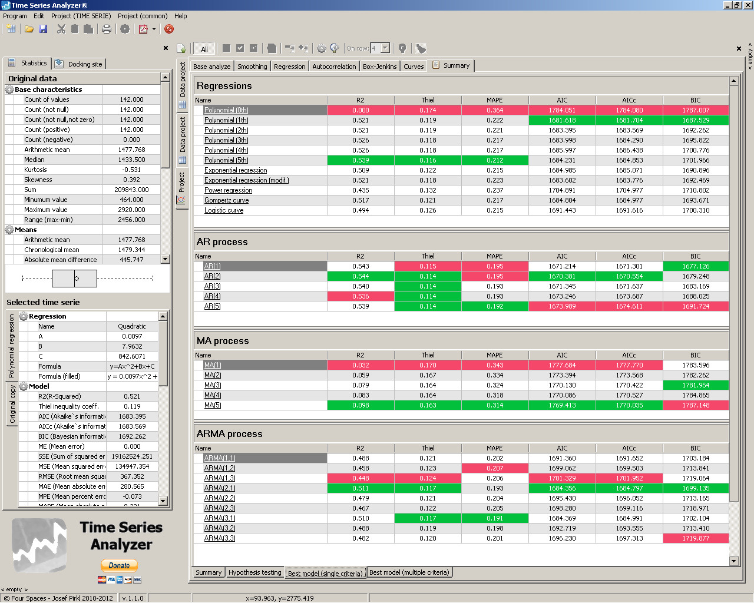Click the red stop/cancel icon
The width and height of the screenshot is (754, 603).
(x=169, y=29)
